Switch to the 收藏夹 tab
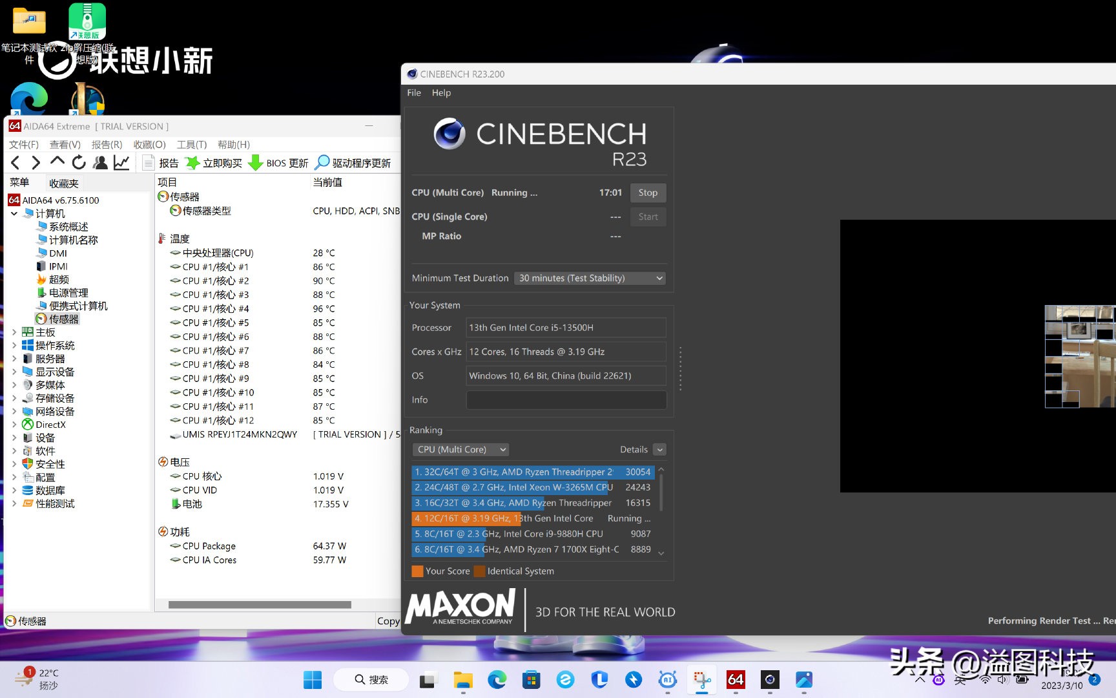The image size is (1116, 698). pyautogui.click(x=64, y=184)
